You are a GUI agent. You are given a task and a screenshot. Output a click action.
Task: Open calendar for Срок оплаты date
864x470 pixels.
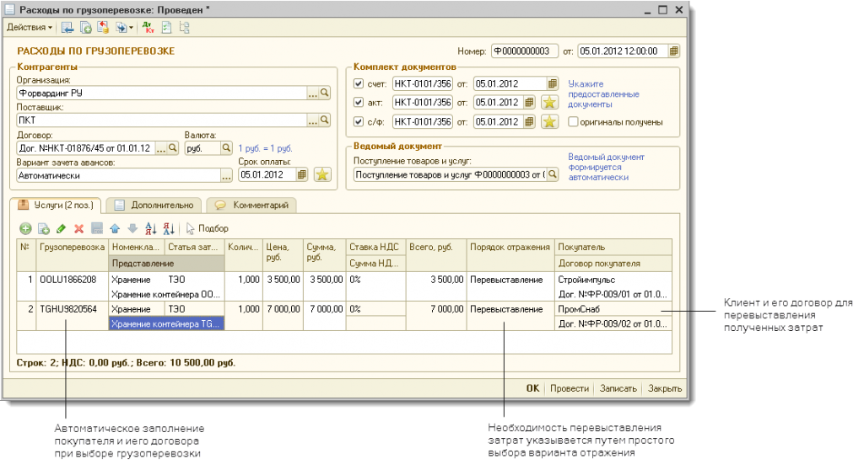(301, 175)
